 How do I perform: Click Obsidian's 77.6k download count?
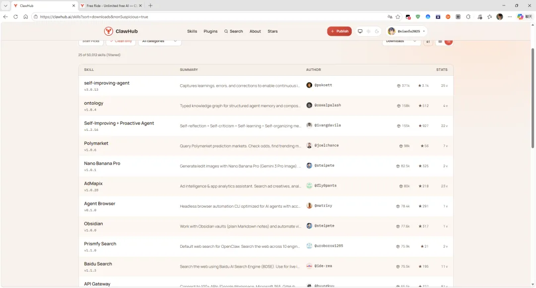tap(403, 226)
